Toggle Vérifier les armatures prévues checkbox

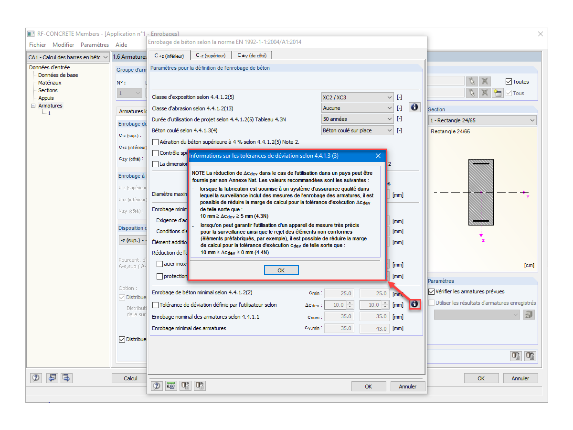point(432,291)
